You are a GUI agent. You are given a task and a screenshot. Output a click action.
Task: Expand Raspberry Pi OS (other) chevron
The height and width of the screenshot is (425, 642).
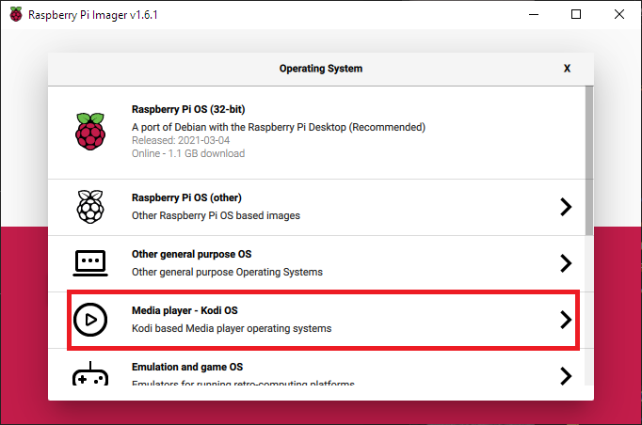(565, 207)
